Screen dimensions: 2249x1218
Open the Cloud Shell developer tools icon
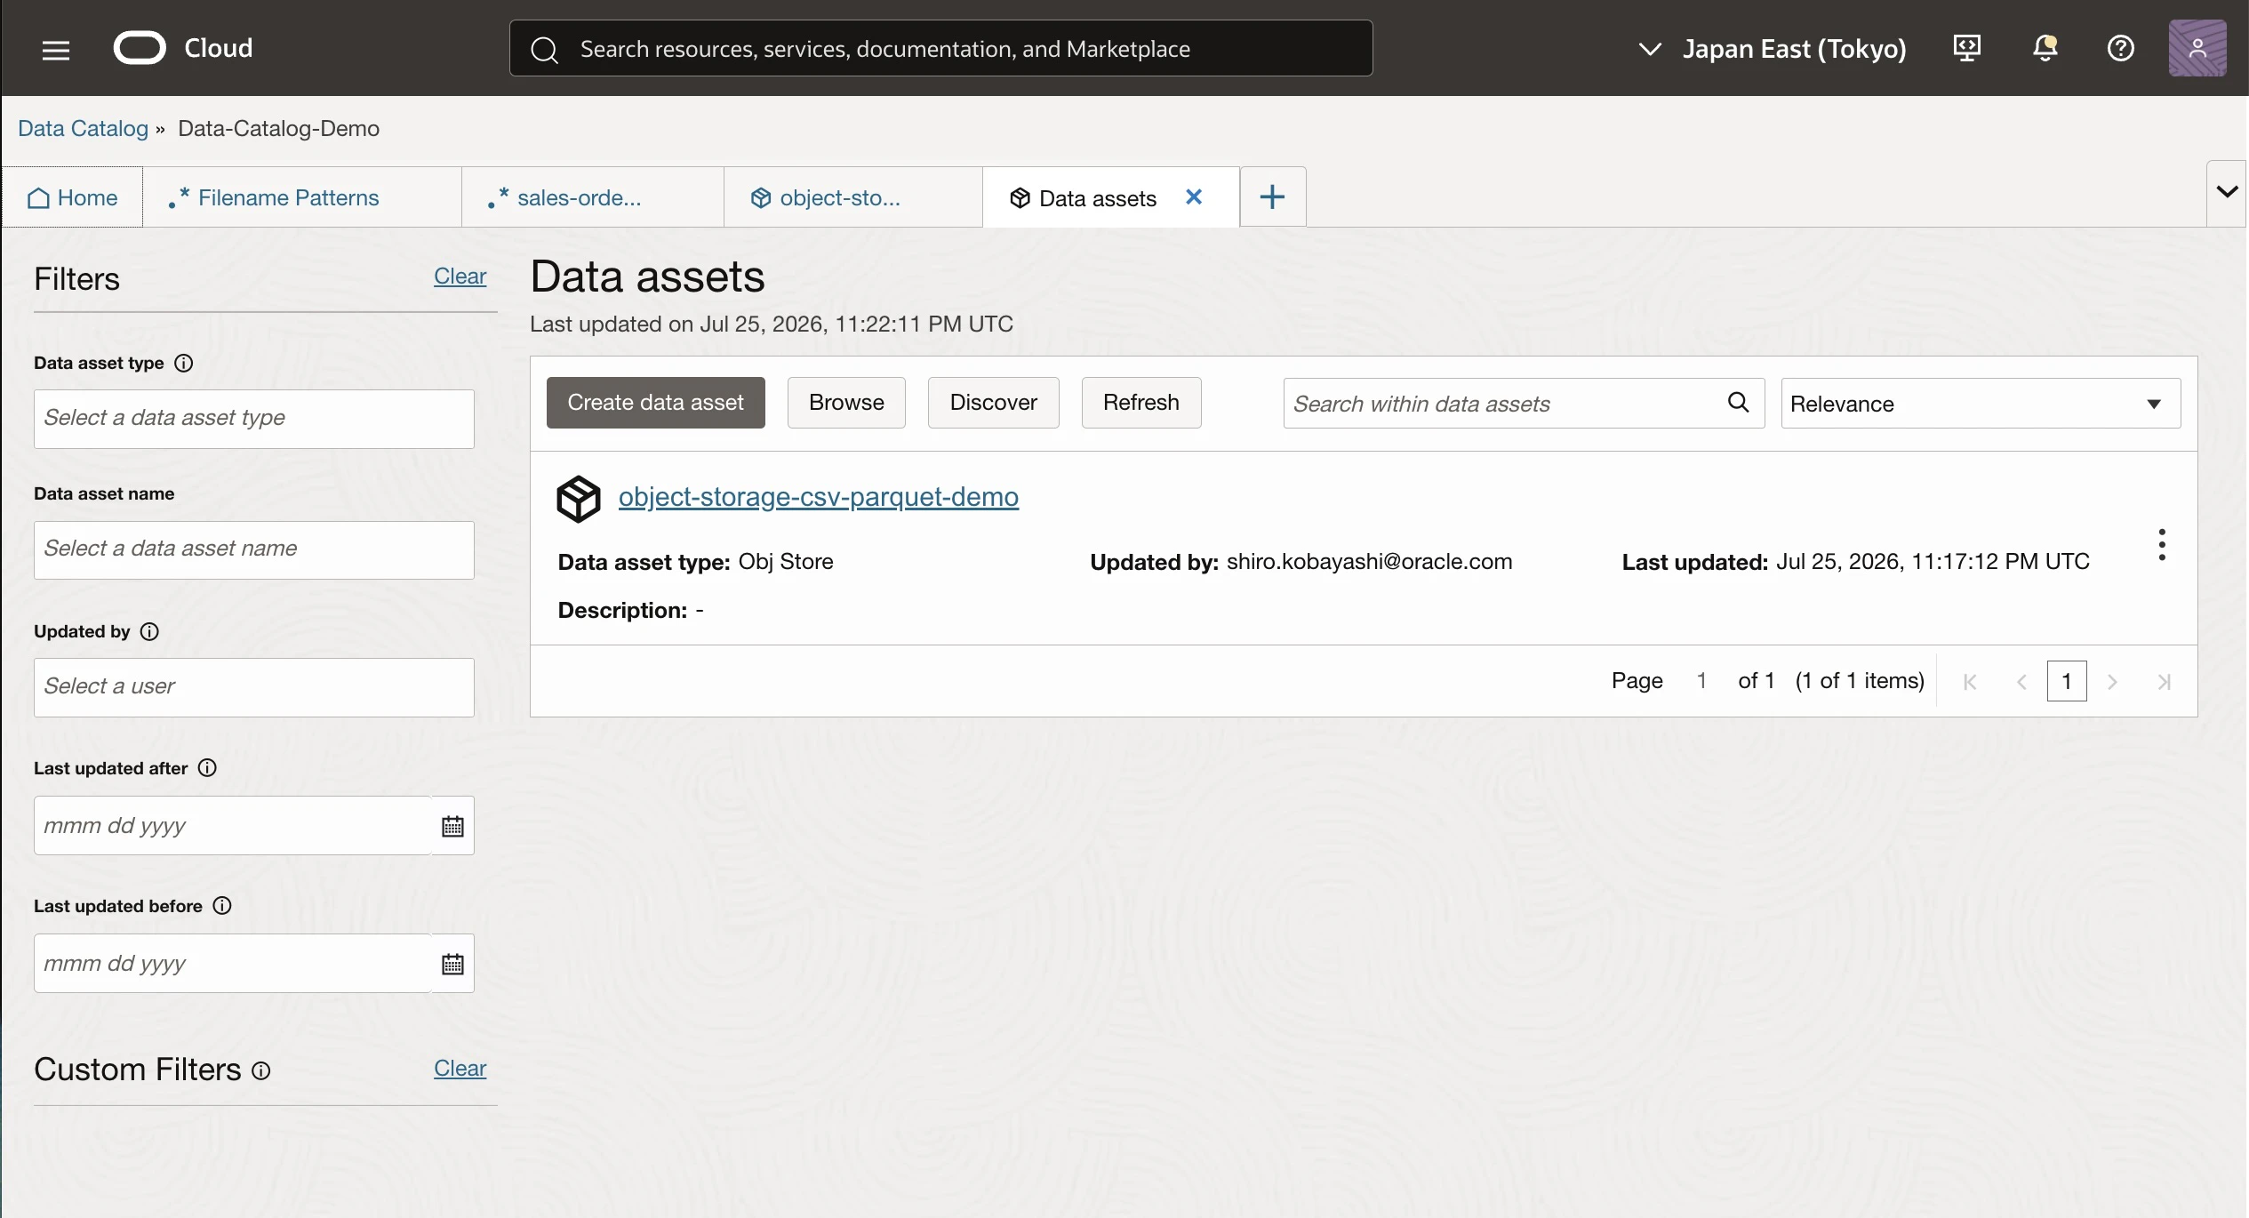[1966, 48]
